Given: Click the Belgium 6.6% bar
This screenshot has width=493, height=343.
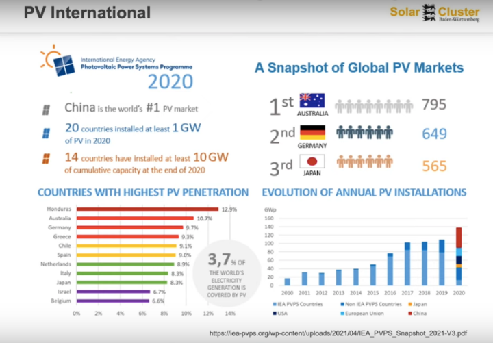Looking at the screenshot, I should [x=113, y=301].
